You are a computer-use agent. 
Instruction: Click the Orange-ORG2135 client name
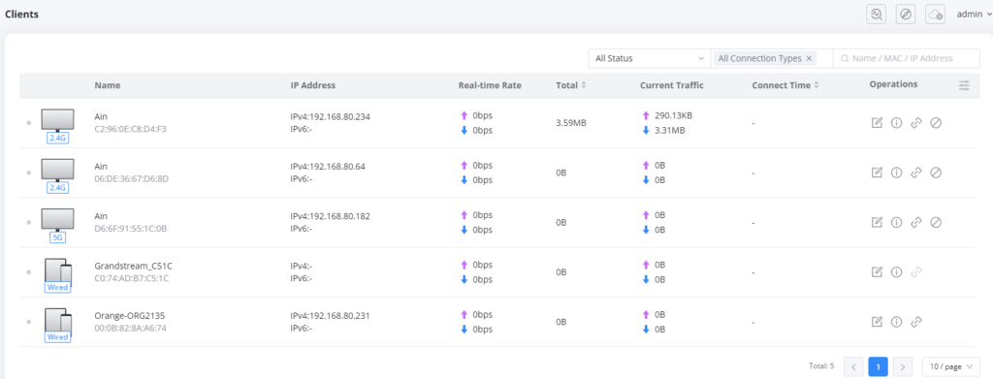pos(130,315)
